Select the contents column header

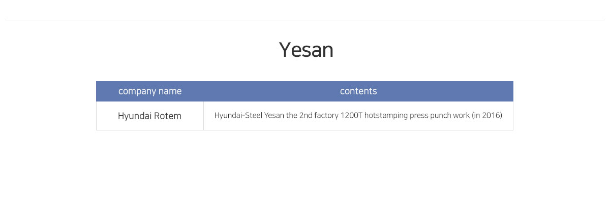pos(358,91)
